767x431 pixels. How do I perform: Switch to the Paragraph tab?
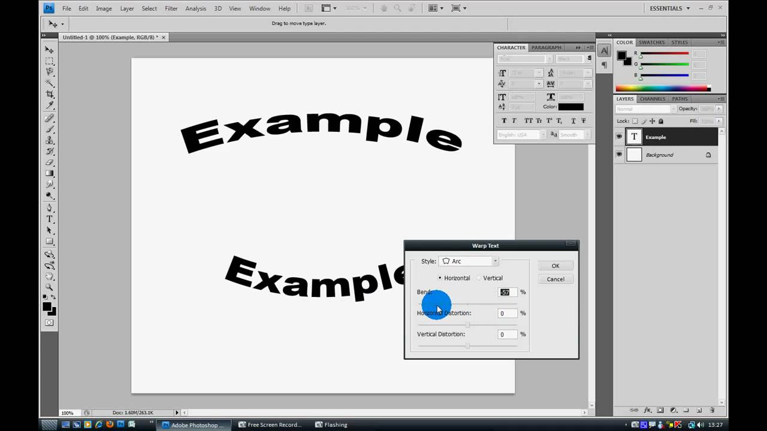[546, 47]
